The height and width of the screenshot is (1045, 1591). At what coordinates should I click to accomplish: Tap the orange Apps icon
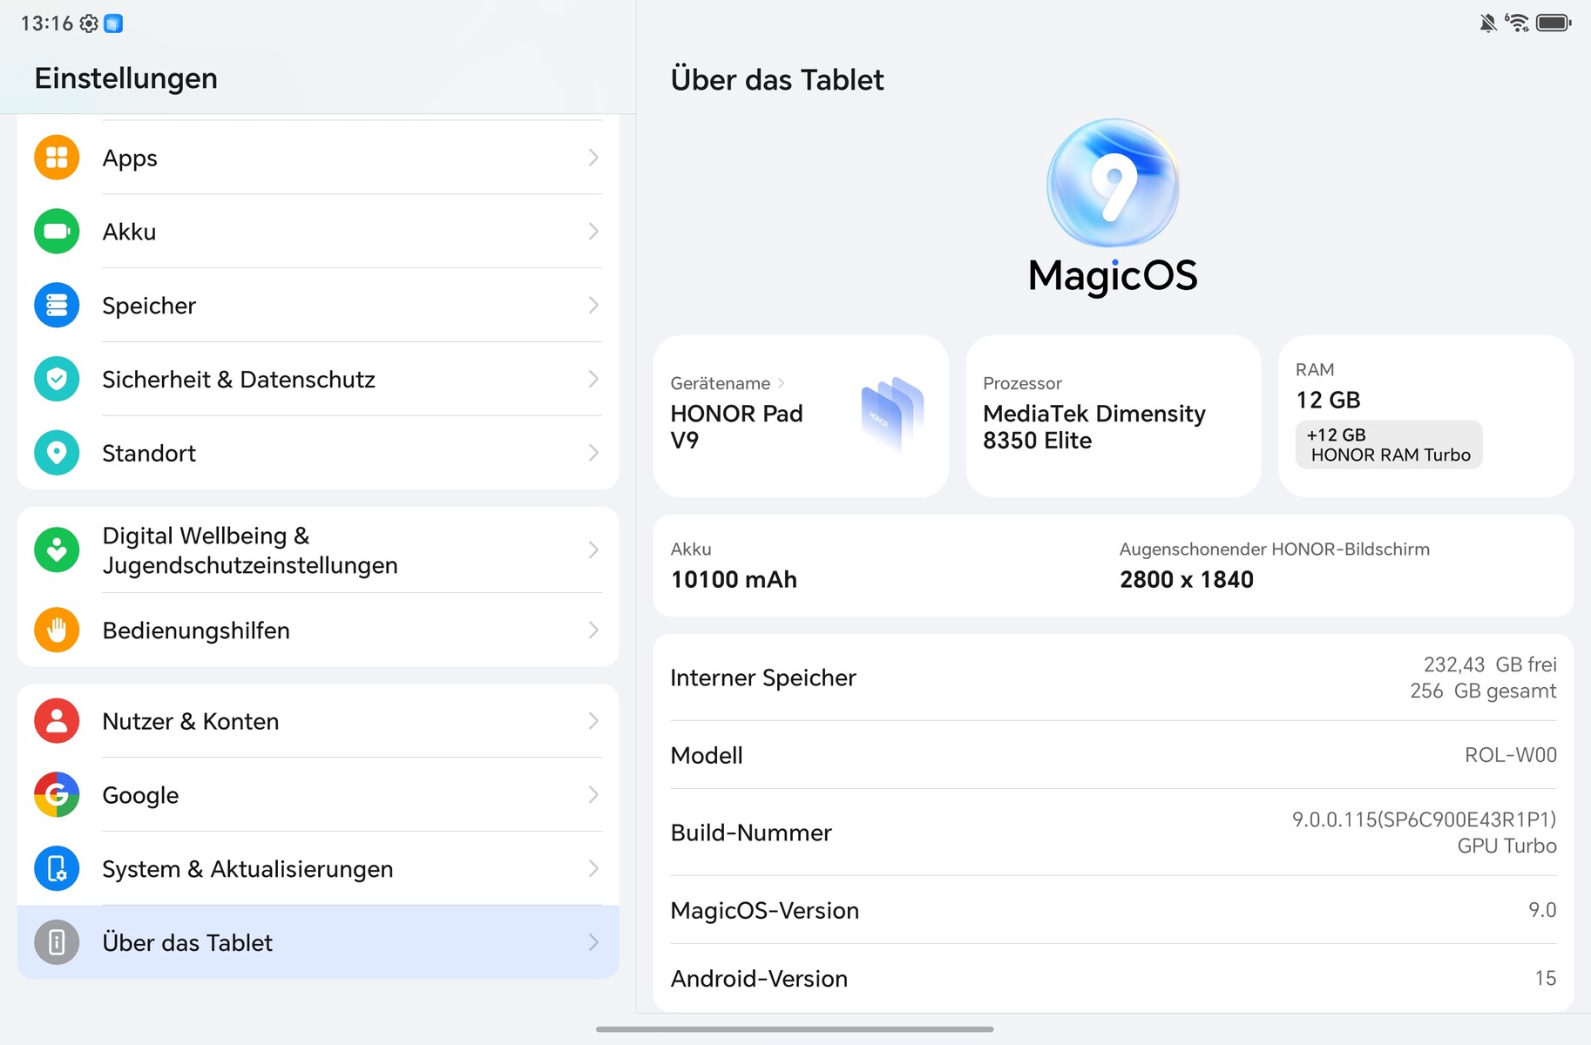coord(57,158)
